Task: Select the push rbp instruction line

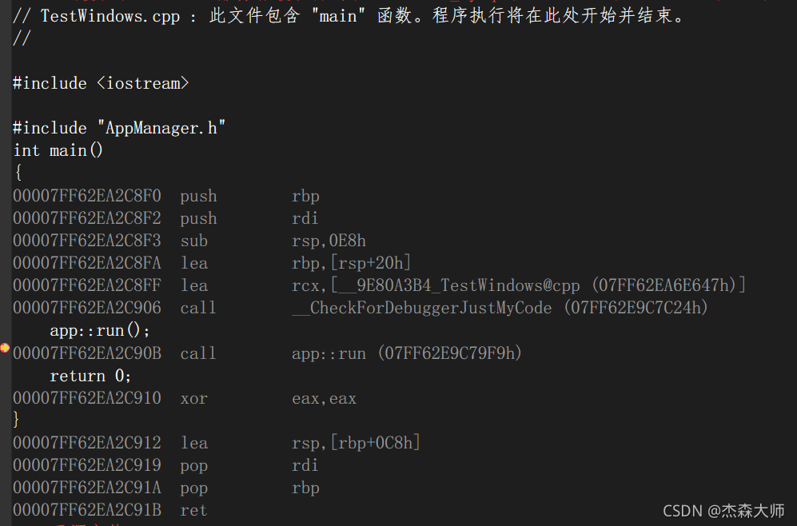Action: pos(166,196)
